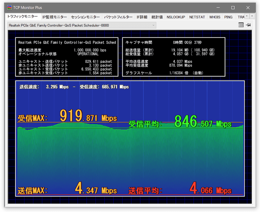Open the セッションモニター tab
The height and width of the screenshot is (212, 260).
pyautogui.click(x=85, y=17)
